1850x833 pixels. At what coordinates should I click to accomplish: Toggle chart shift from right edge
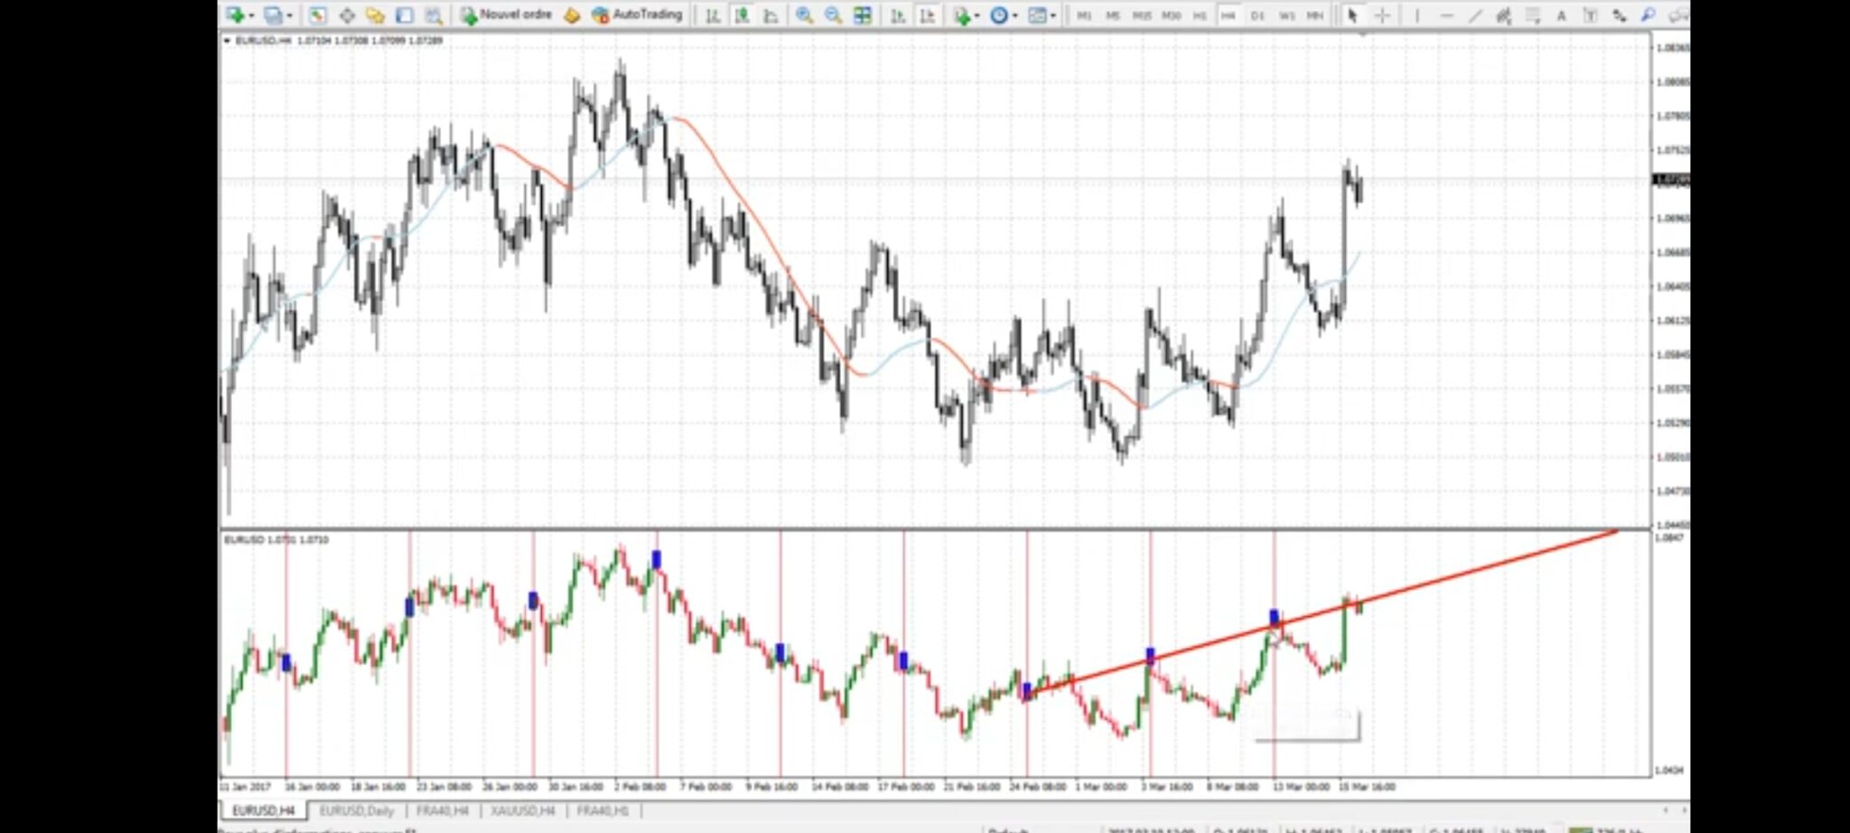click(x=927, y=15)
